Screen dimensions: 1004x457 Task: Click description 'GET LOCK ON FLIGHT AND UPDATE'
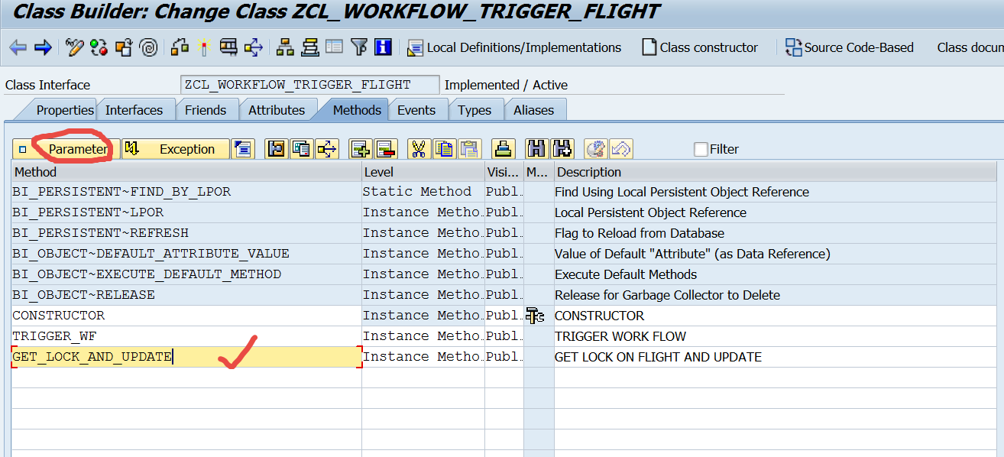click(x=658, y=357)
